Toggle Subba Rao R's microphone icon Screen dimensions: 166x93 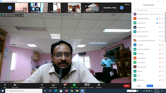160,23
